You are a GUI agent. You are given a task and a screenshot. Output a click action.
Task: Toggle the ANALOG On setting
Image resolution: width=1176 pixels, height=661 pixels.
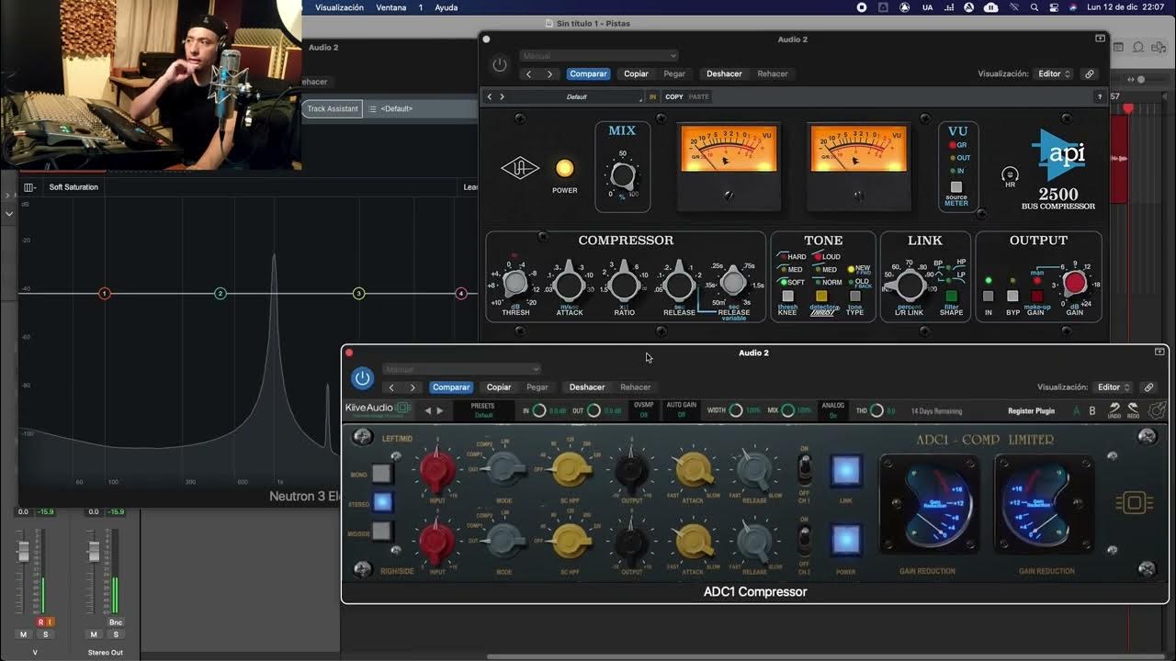(832, 410)
